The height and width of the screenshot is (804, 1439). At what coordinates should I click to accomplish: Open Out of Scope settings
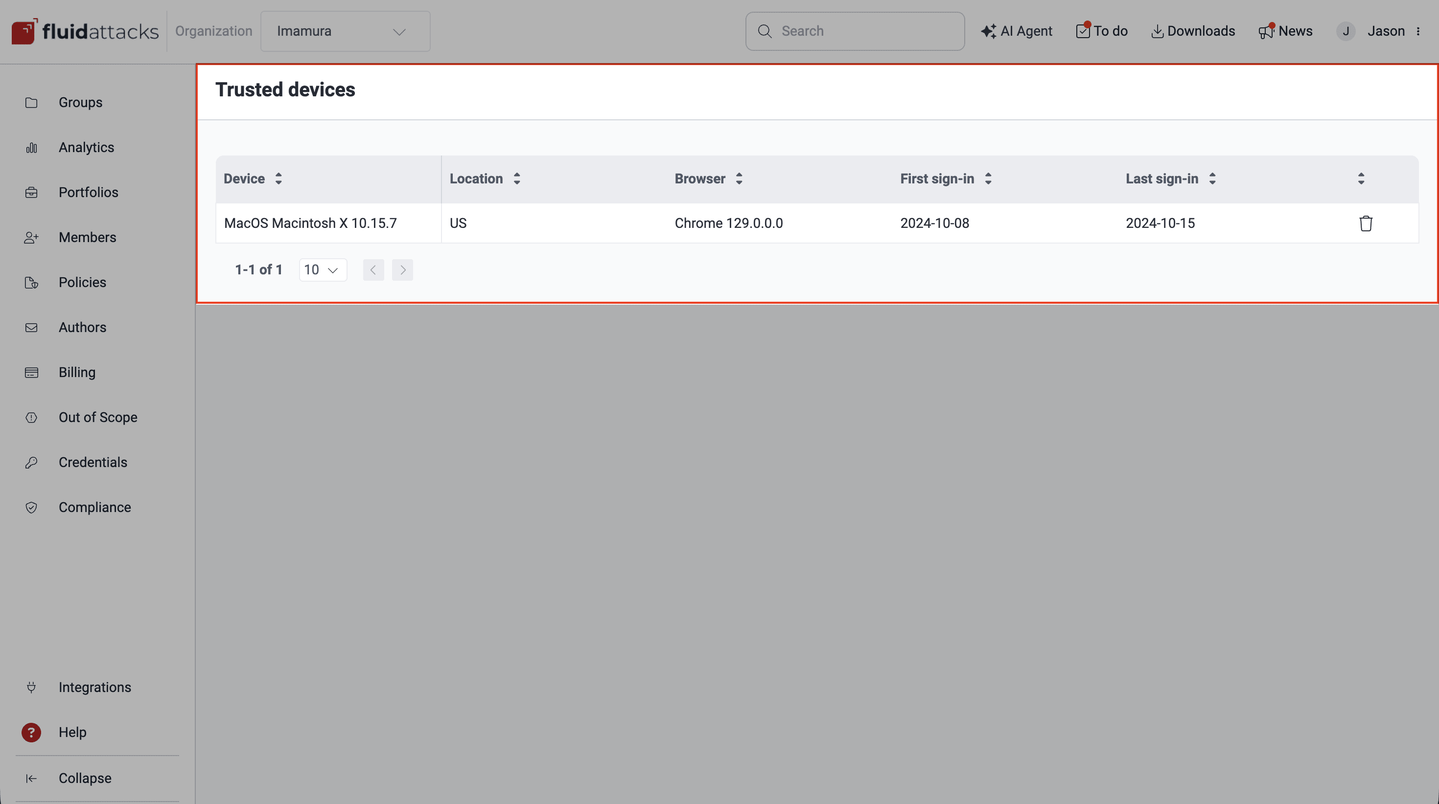[x=98, y=417]
